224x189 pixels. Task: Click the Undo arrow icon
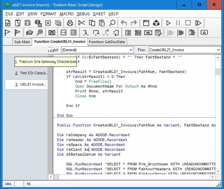pos(124,23)
